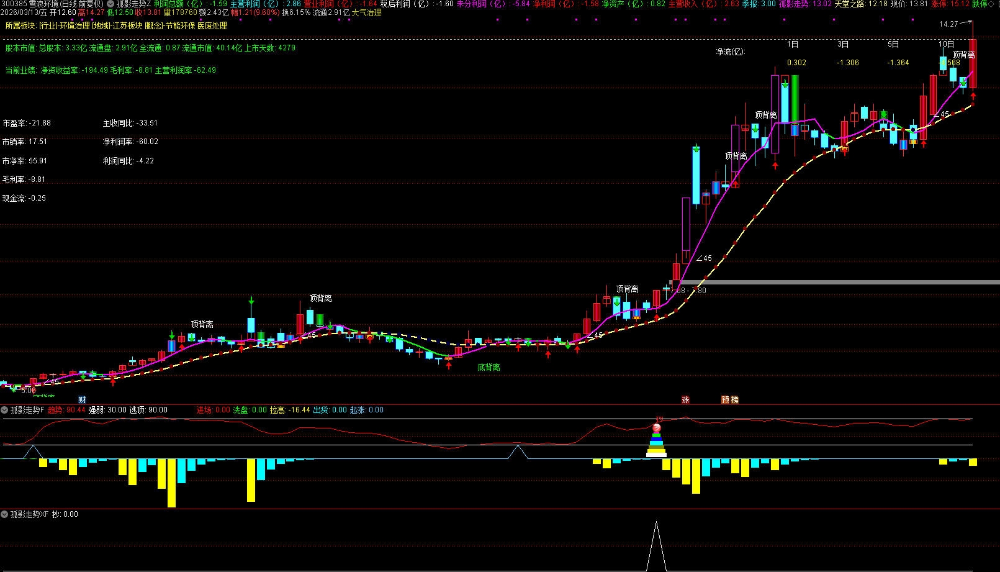Click the 底背离 bottom divergence label
1000x572 pixels.
pyautogui.click(x=489, y=367)
